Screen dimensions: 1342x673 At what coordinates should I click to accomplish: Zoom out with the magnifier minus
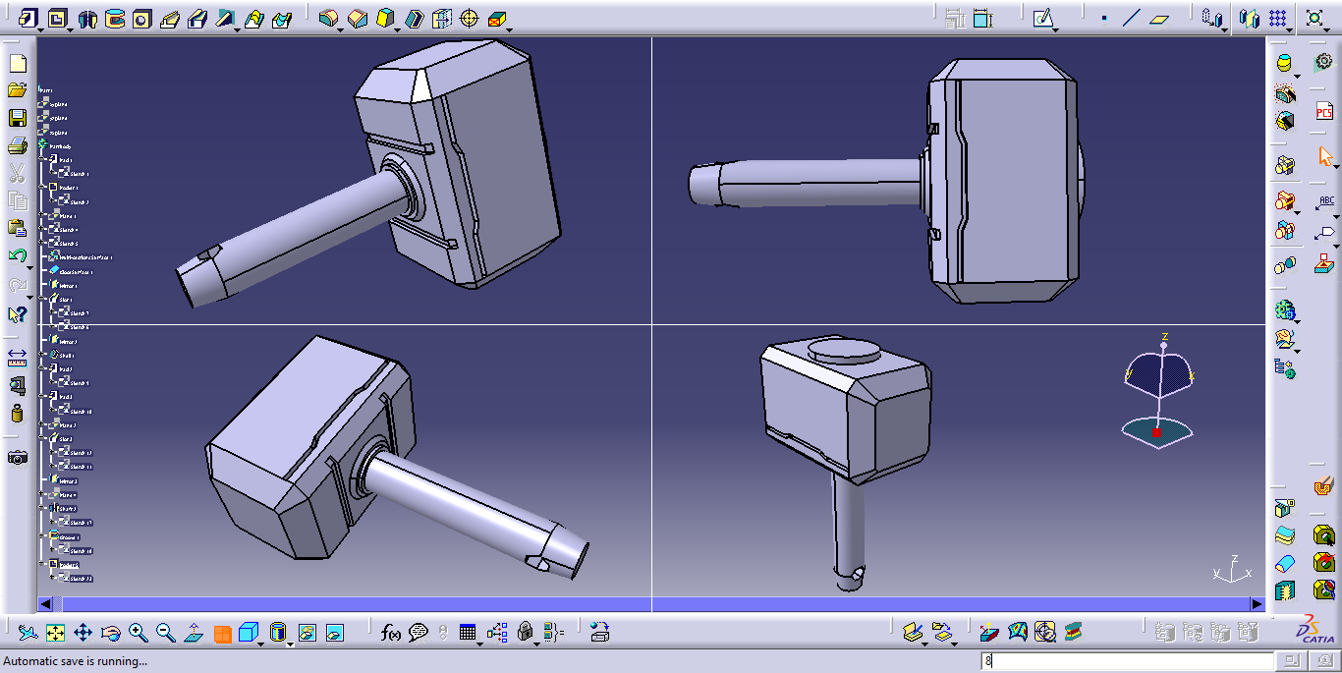click(x=166, y=633)
